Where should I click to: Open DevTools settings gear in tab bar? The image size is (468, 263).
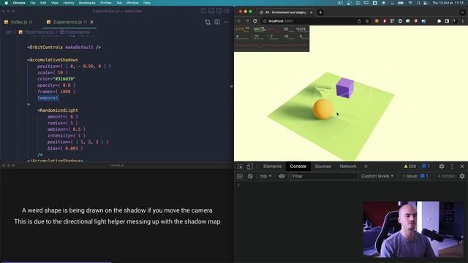[442, 167]
